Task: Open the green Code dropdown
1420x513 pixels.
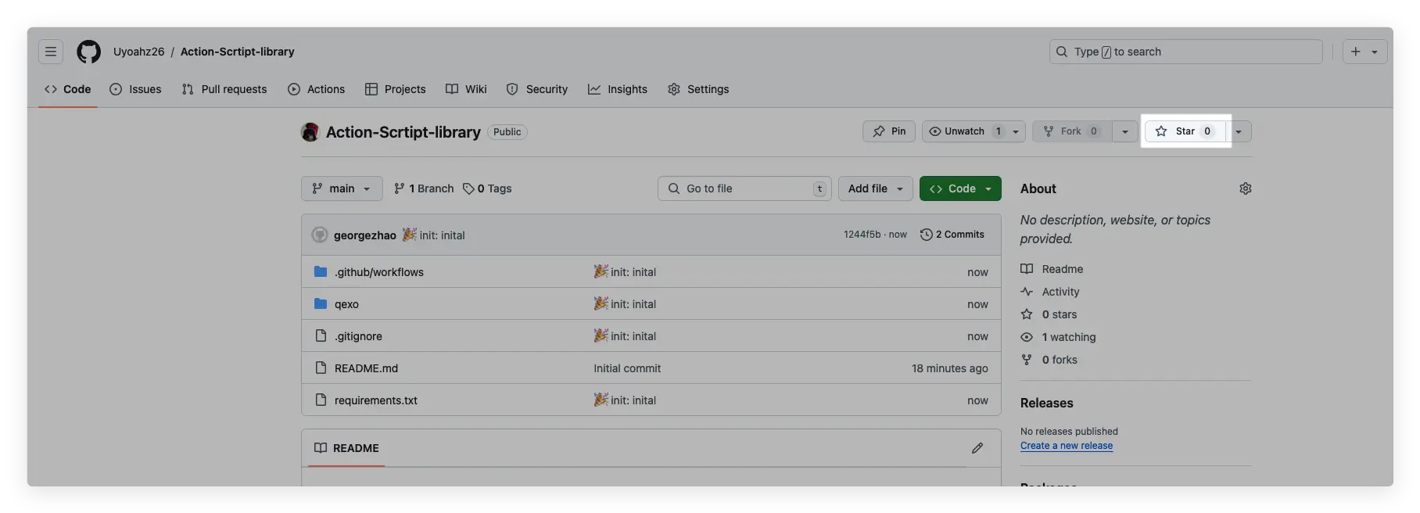Action: [960, 188]
